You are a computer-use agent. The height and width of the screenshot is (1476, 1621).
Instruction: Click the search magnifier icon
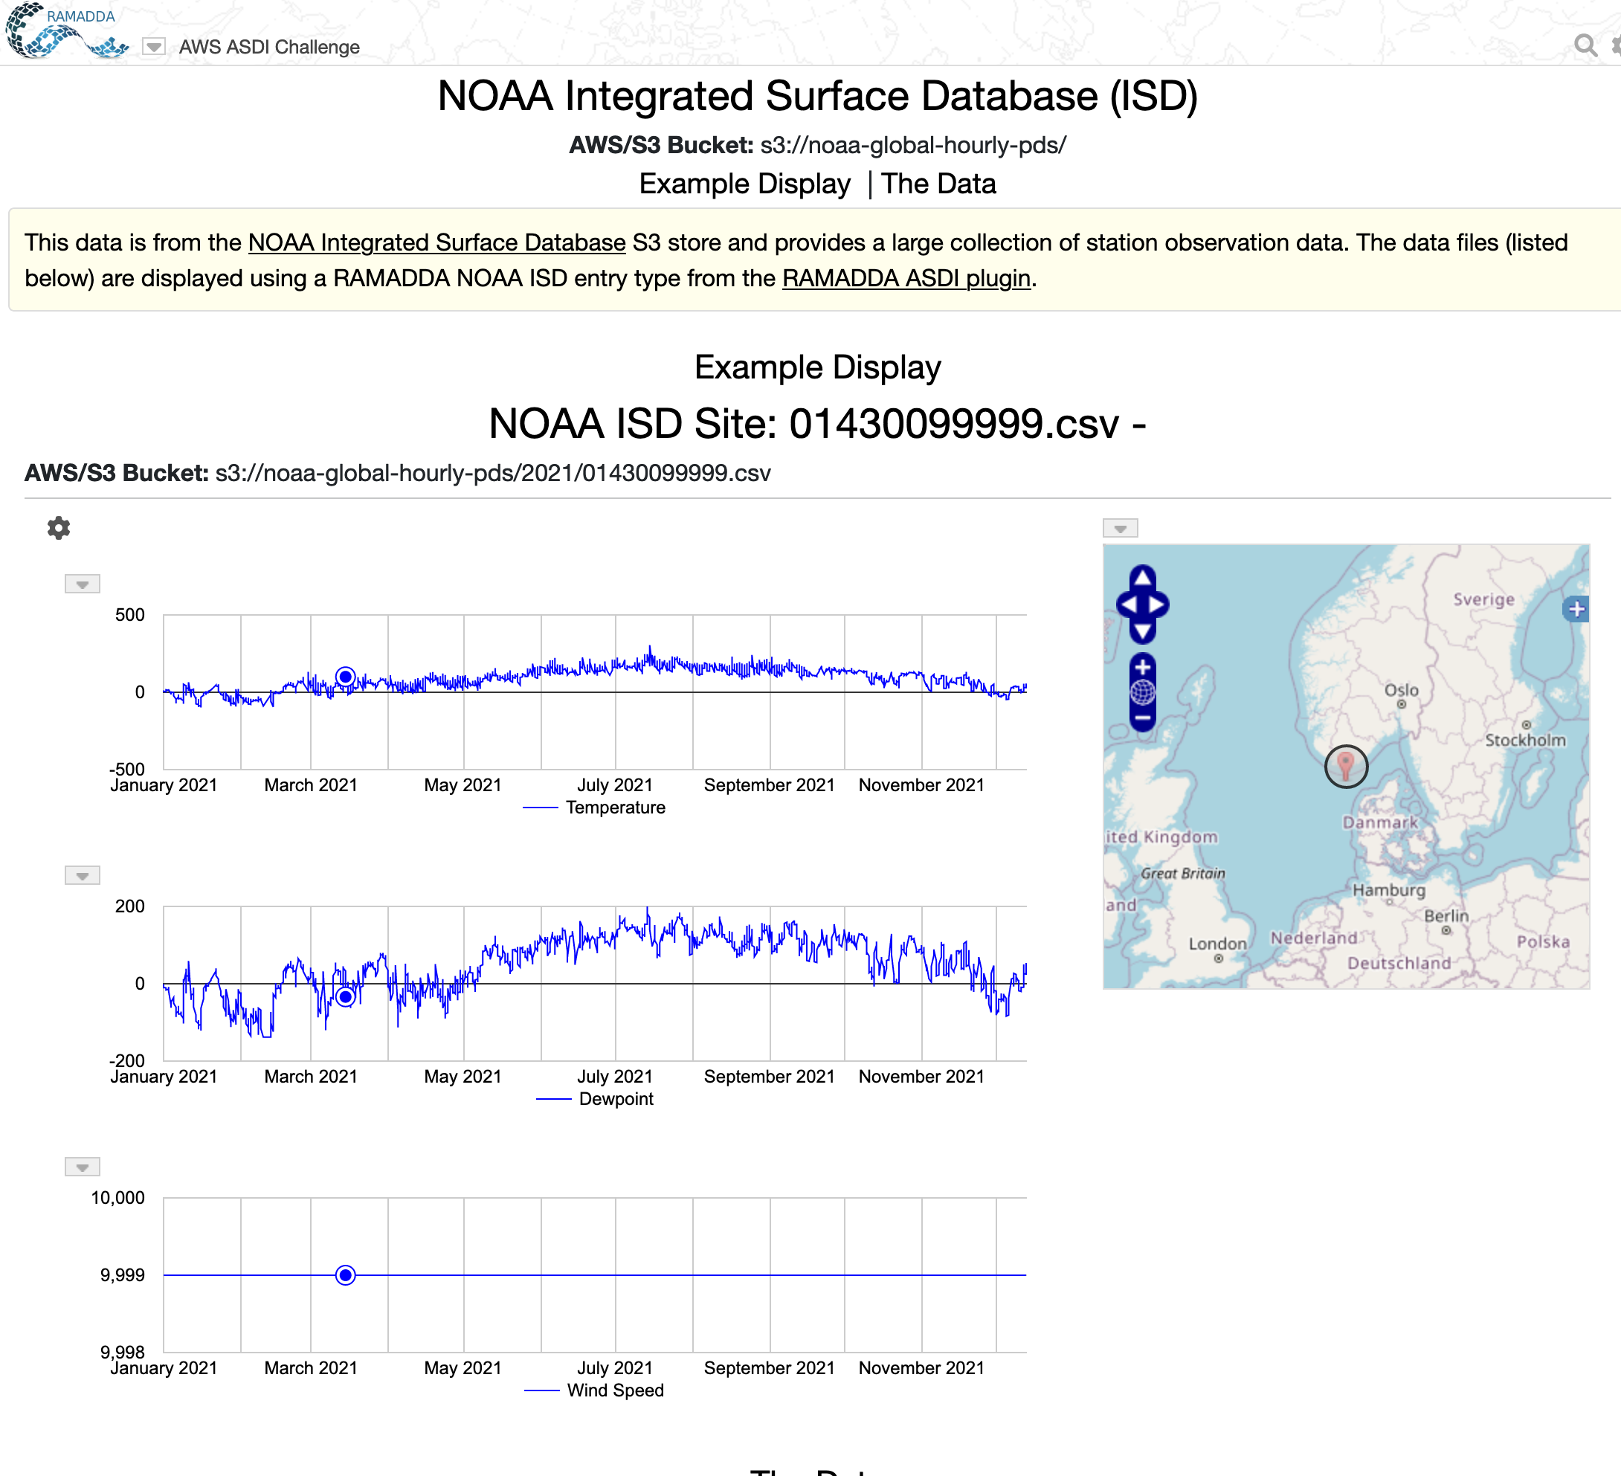tap(1585, 45)
